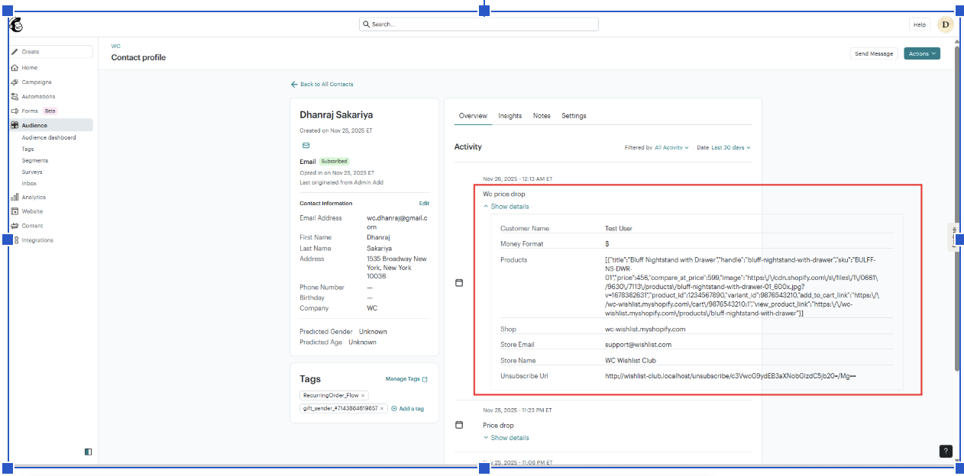The width and height of the screenshot is (964, 476).
Task: Click the email envelope channel icon
Action: (306, 145)
